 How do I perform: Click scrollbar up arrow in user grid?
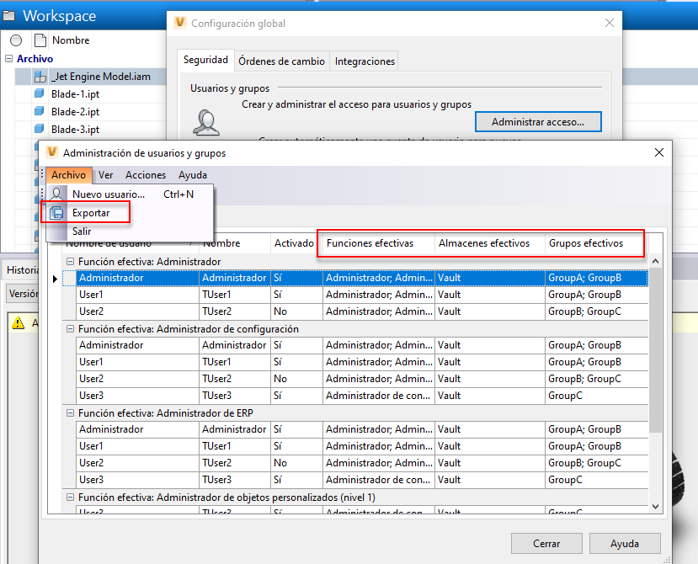coord(655,261)
